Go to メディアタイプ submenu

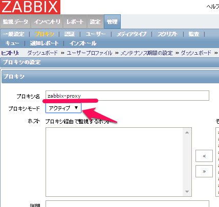coord(132,34)
